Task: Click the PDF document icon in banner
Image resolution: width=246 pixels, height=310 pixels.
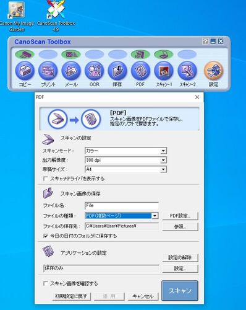Action: [x=90, y=119]
